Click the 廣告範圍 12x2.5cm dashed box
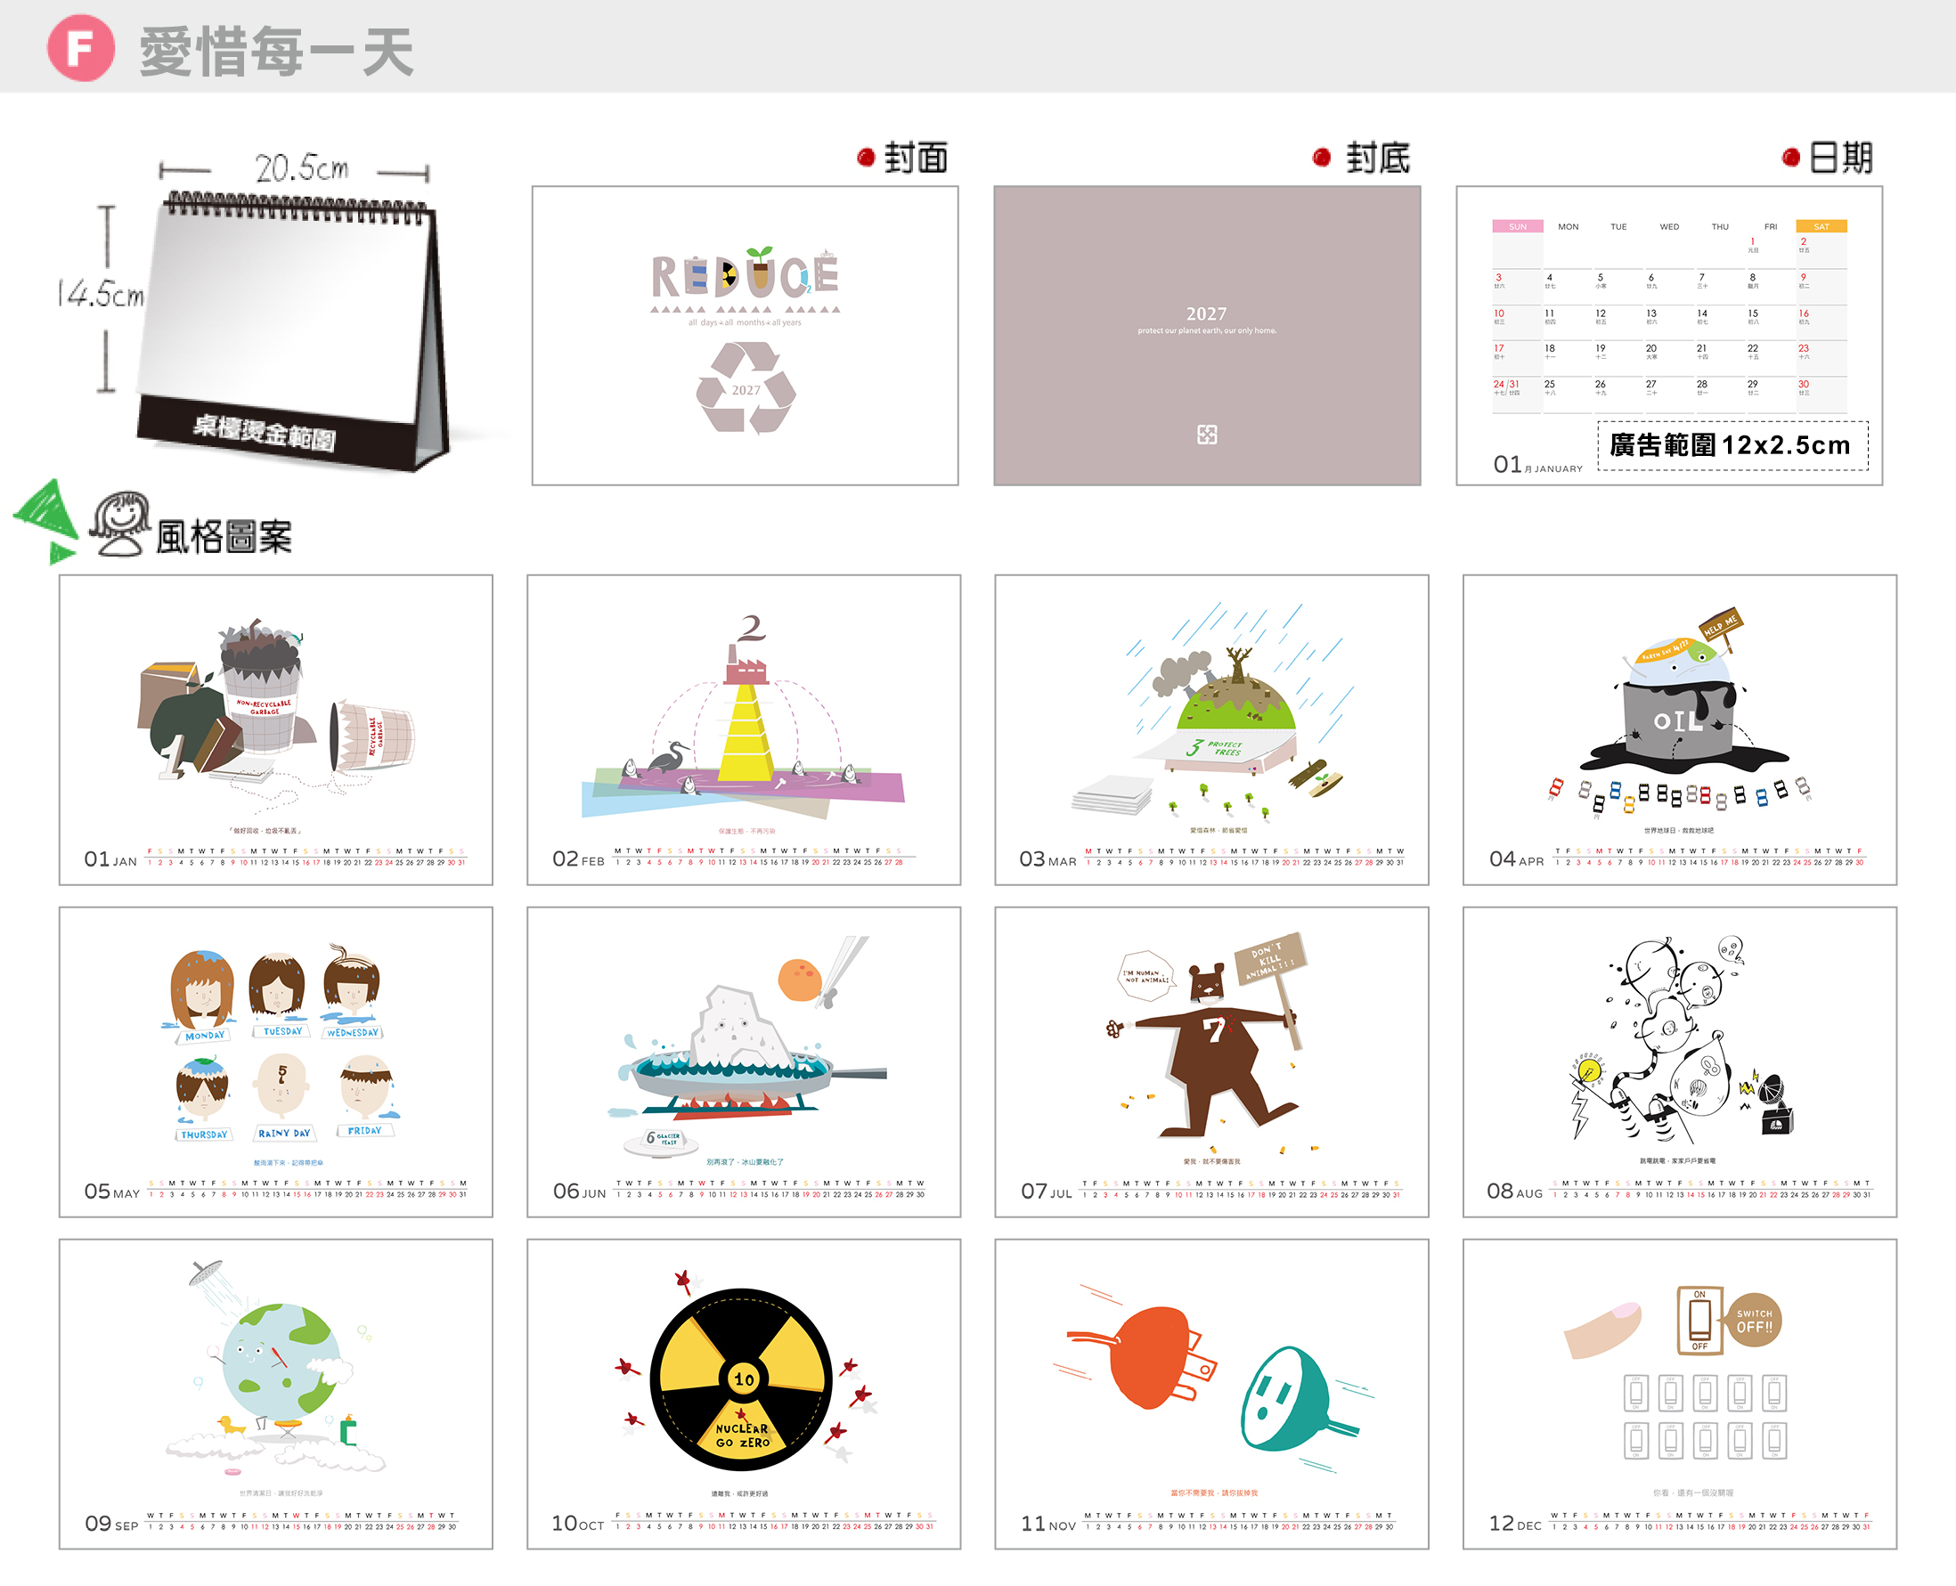1956x1586 pixels. (x=1732, y=446)
